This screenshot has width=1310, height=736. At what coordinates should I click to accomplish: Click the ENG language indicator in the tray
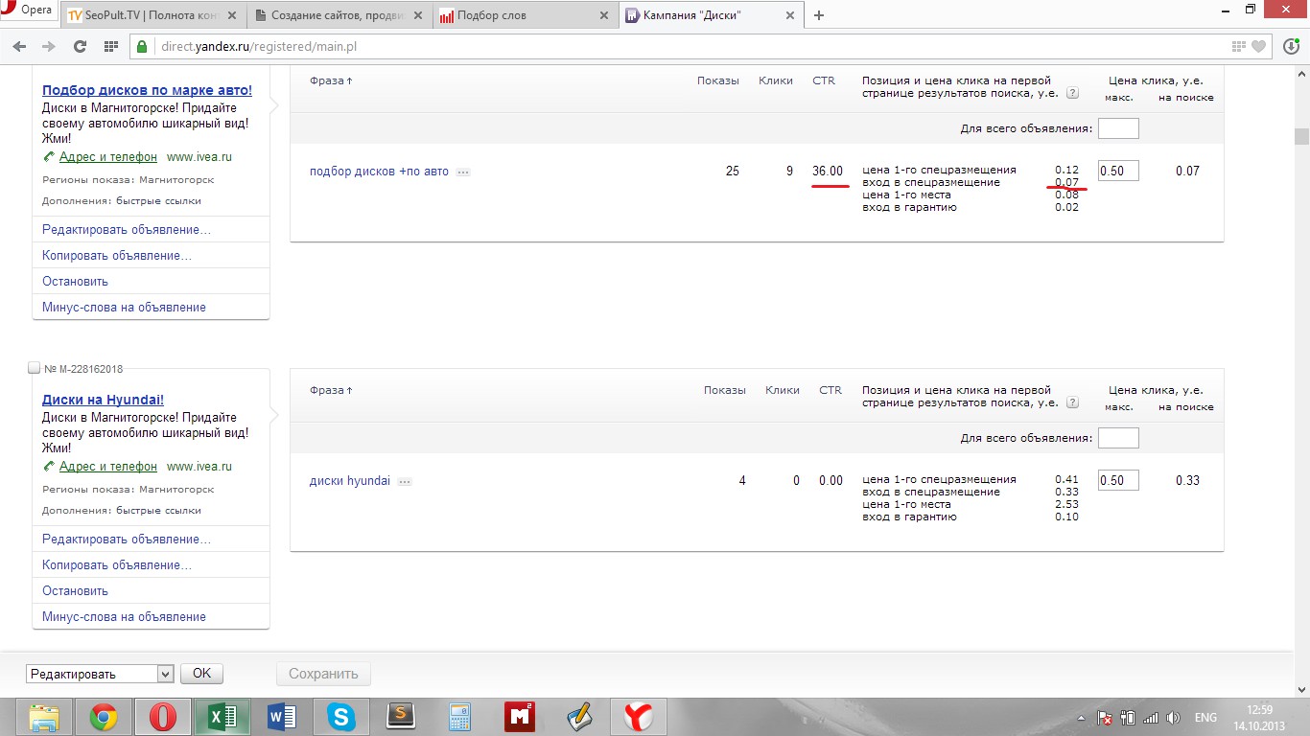[x=1205, y=718]
